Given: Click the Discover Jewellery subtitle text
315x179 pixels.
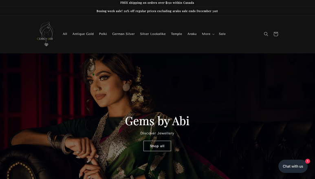Looking at the screenshot, I should [x=157, y=133].
